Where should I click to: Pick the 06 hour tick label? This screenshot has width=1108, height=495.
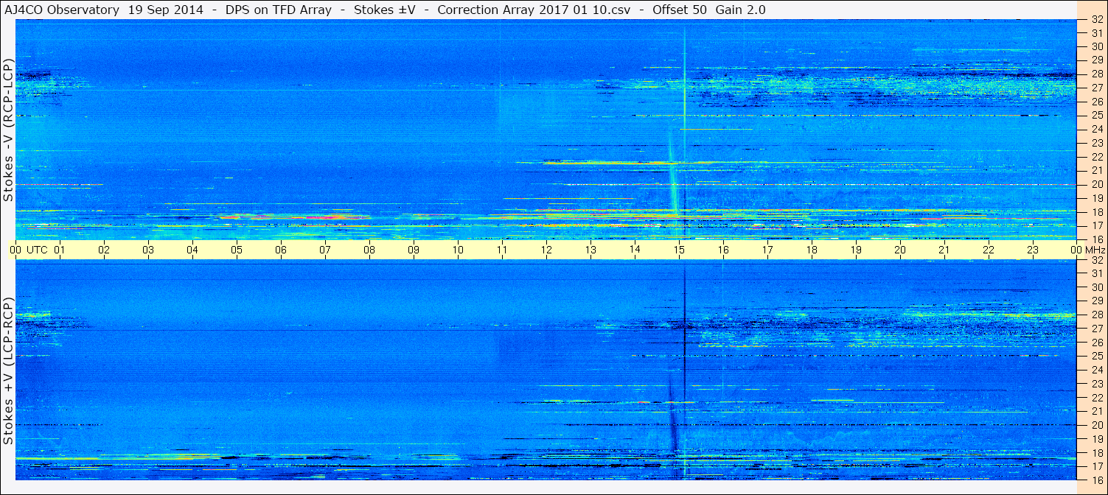tap(281, 250)
